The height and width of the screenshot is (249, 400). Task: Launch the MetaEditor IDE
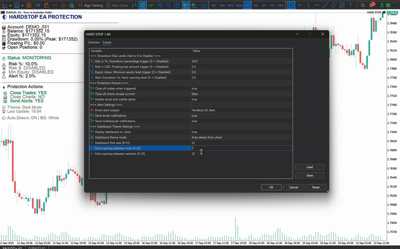38,5
